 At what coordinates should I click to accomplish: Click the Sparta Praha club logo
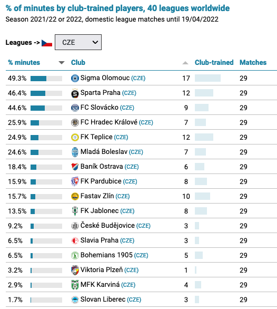point(75,93)
